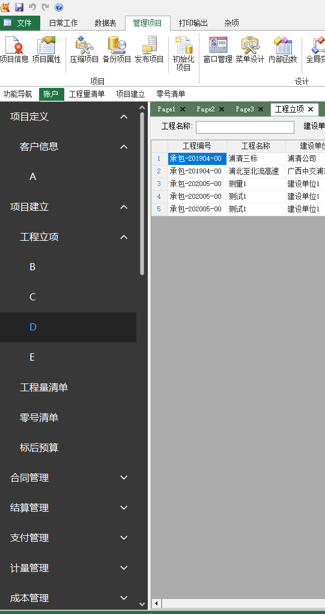Focus the 工程名称 search input field
This screenshot has height=614, width=325.
[x=245, y=127]
